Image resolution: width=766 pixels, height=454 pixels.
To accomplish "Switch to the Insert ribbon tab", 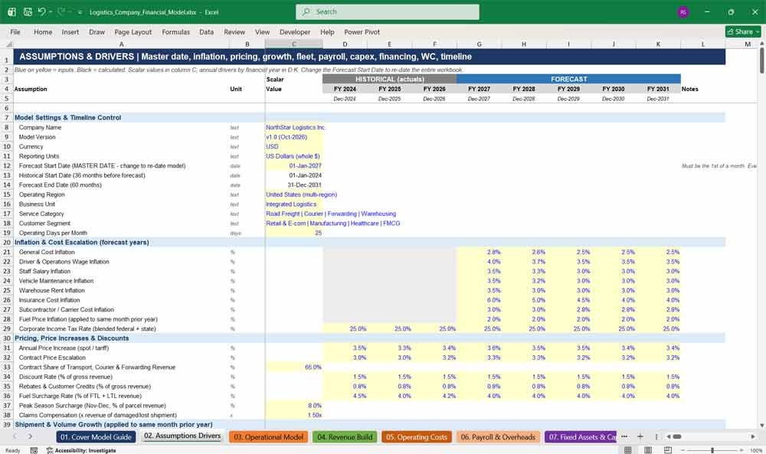I will pyautogui.click(x=70, y=31).
